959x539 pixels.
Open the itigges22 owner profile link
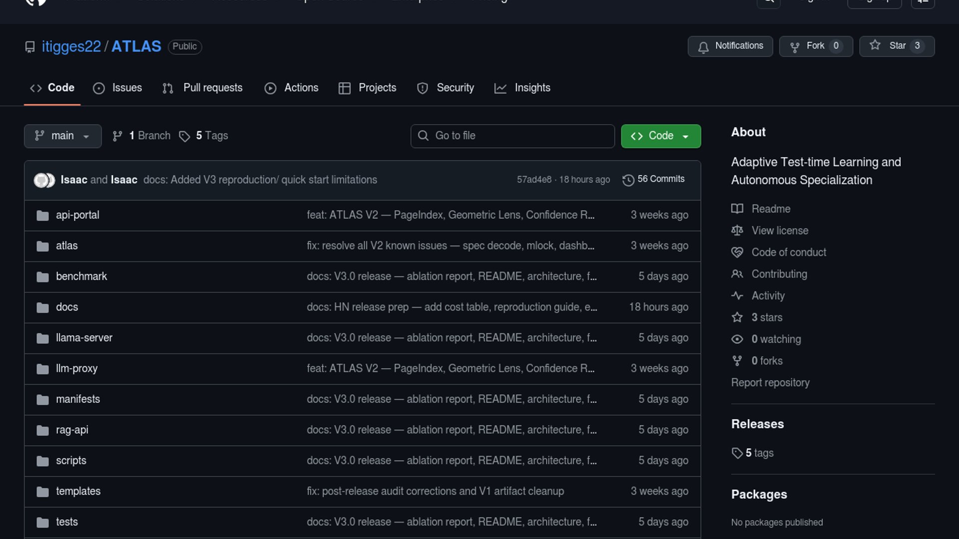coord(71,46)
